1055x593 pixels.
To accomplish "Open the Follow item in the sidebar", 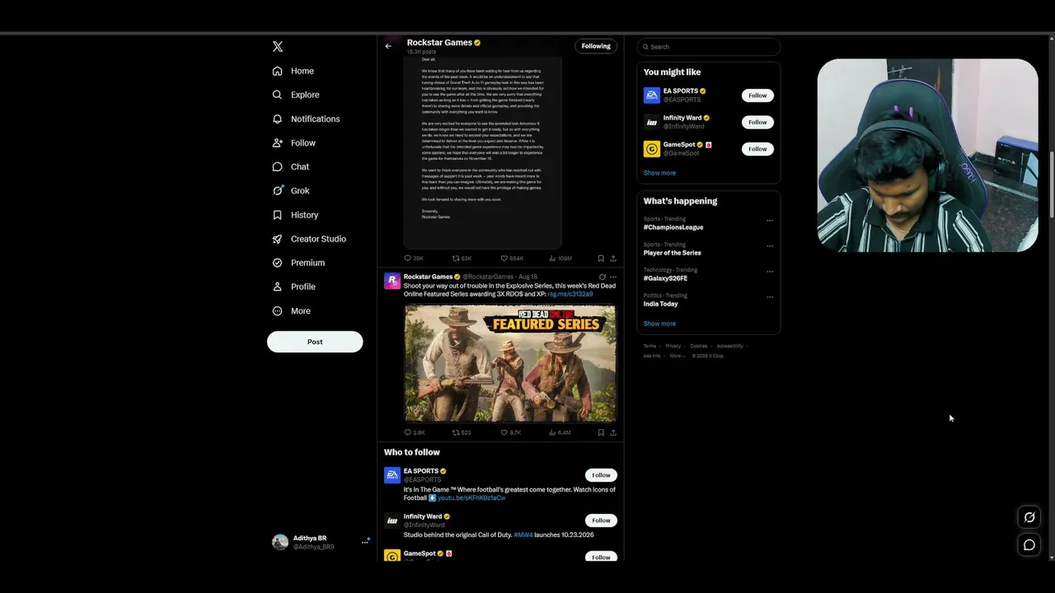I will click(294, 142).
